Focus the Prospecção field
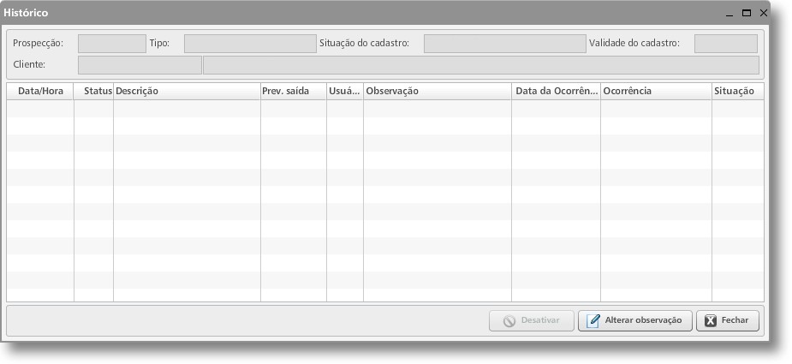 click(x=112, y=44)
